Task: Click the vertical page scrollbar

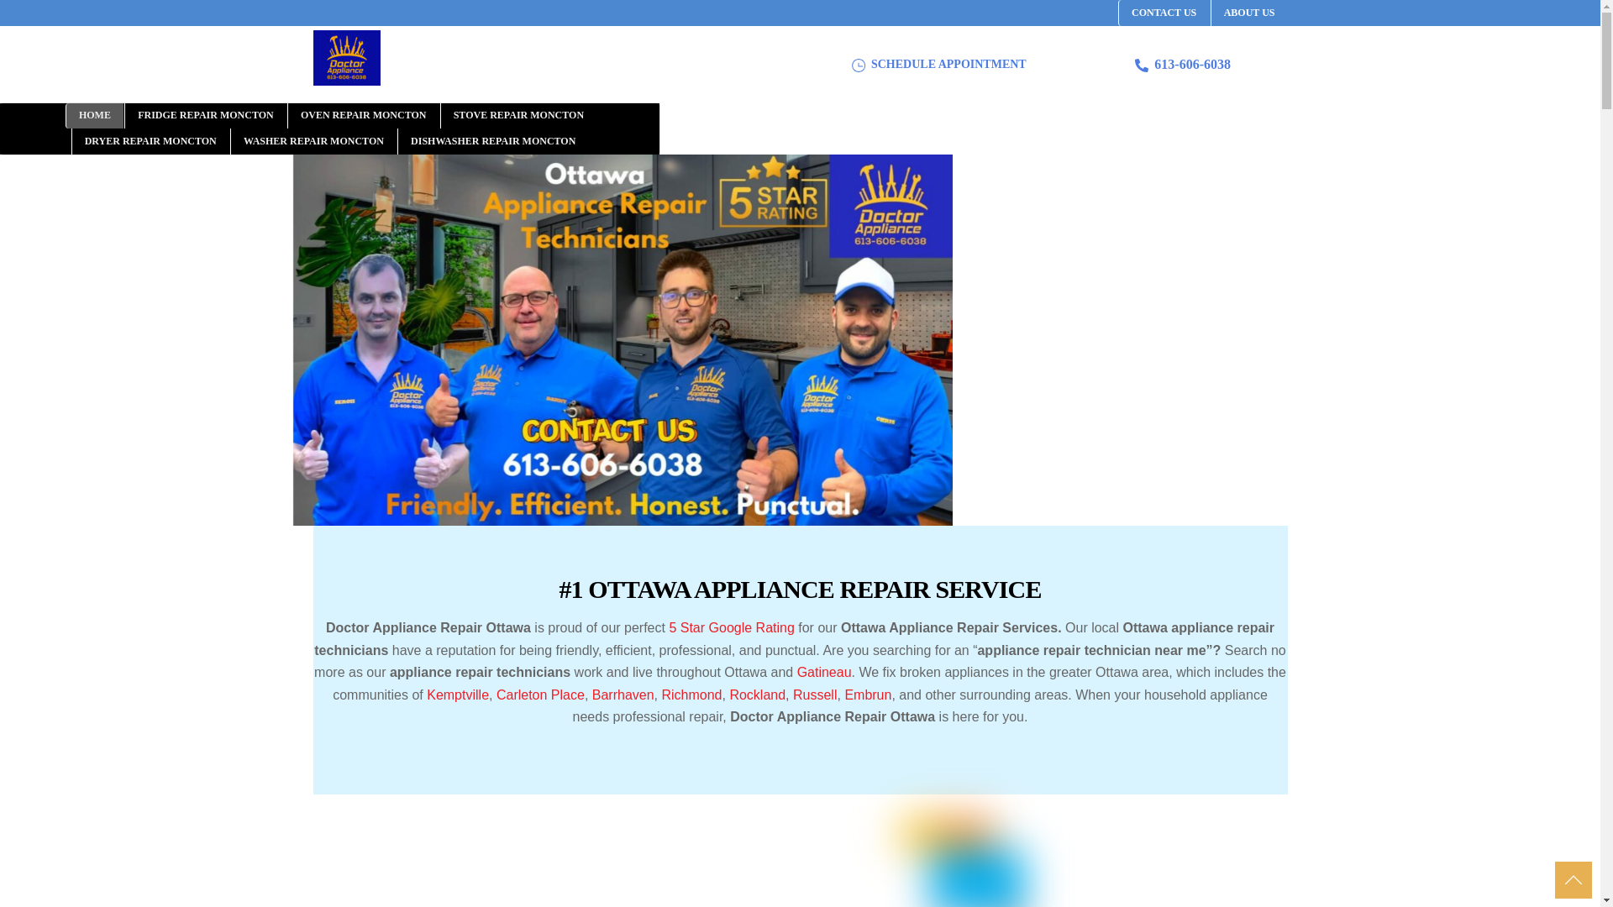Action: click(1606, 453)
